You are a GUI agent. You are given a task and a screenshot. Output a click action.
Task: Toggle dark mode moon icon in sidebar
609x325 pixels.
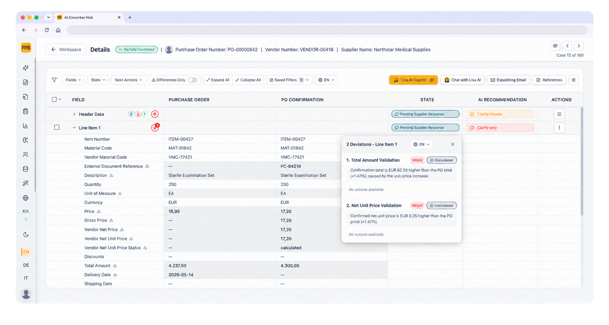click(26, 235)
